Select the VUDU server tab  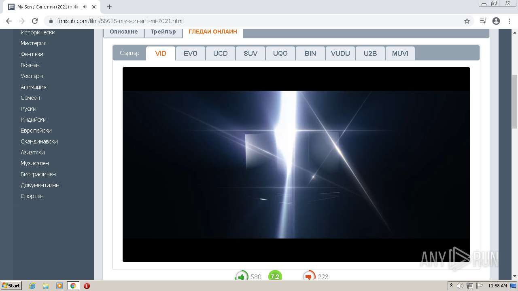340,53
